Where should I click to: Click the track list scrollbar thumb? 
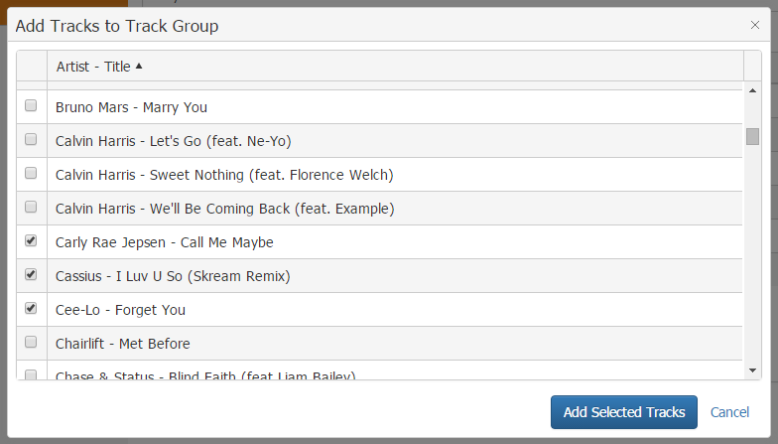tap(752, 136)
